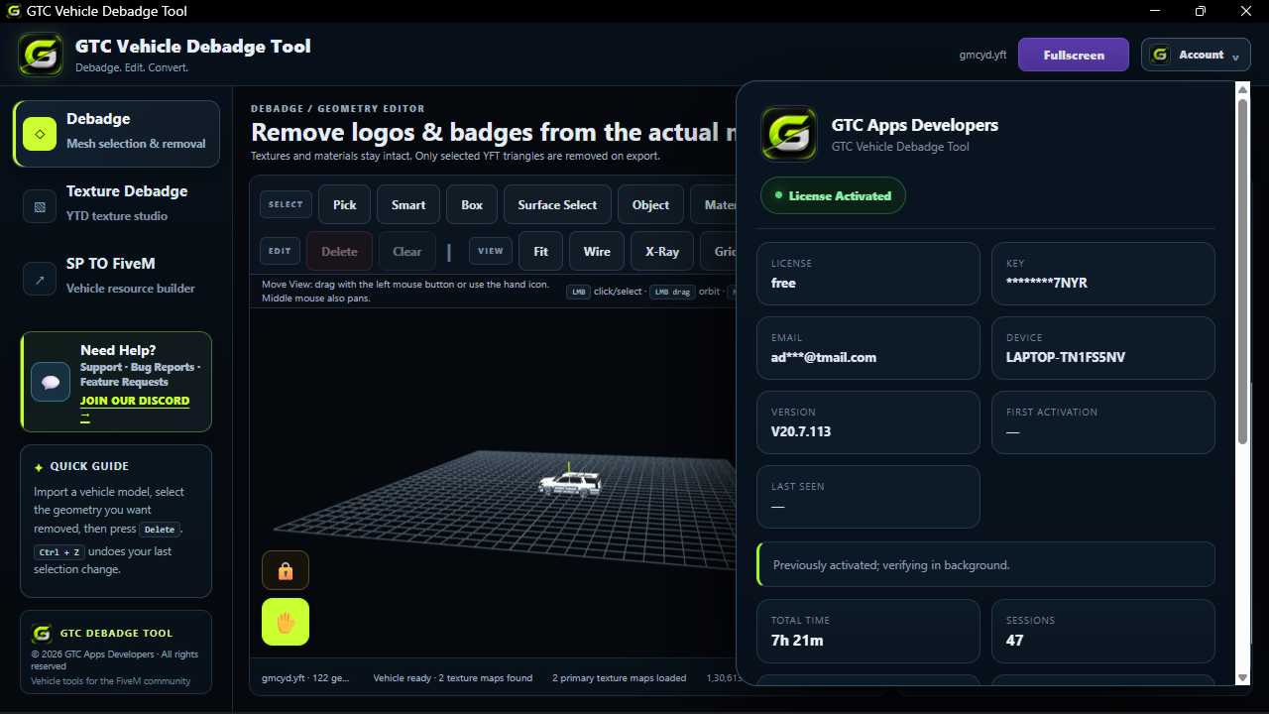This screenshot has width=1269, height=714.
Task: Click the SP TO FiveM arrow icon
Action: (x=40, y=280)
